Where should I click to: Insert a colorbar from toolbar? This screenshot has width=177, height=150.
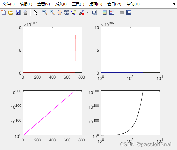tap(105, 12)
